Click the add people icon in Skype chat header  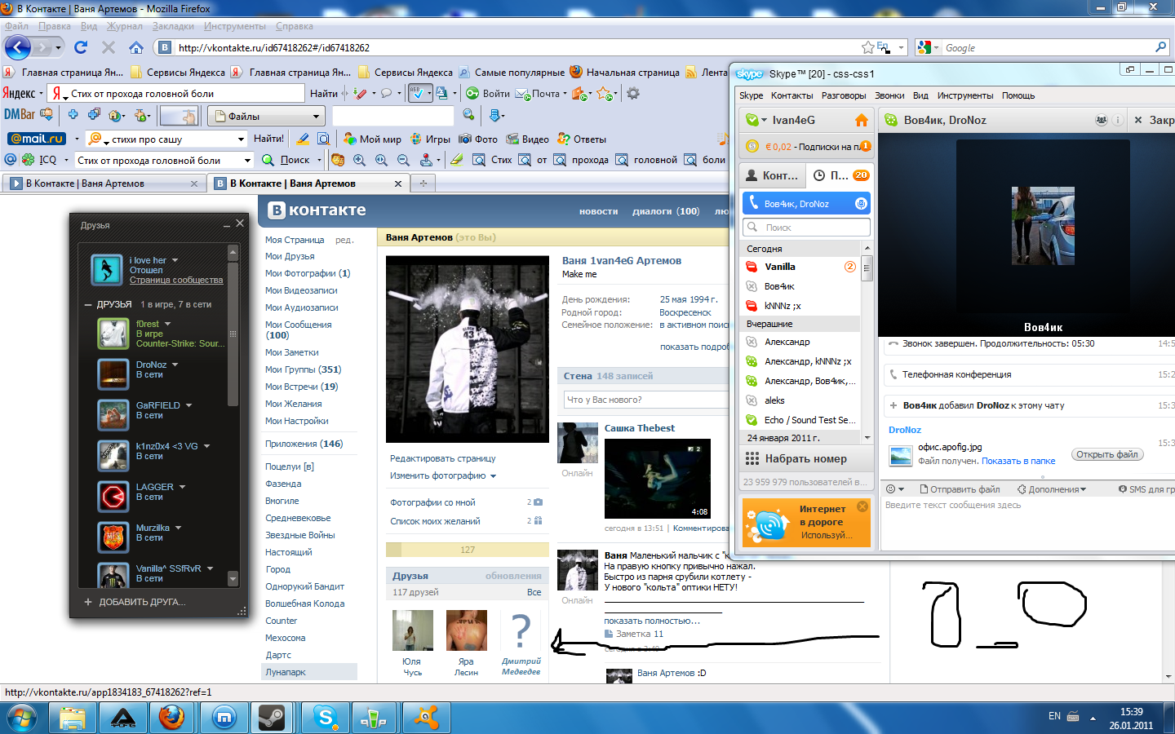1101,120
